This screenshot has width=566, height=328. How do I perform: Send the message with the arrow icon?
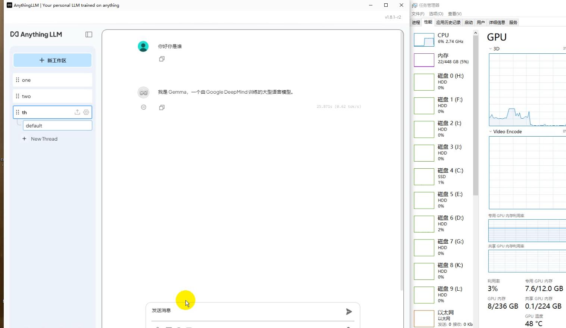click(x=349, y=311)
